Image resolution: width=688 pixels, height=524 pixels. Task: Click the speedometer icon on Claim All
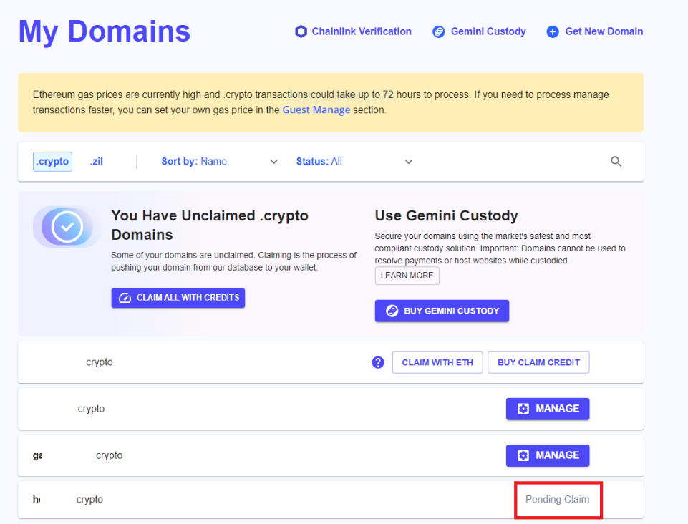(x=125, y=298)
